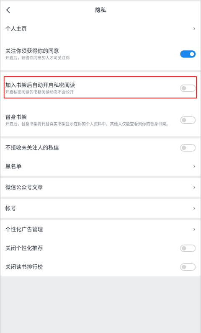
Task: Select the 黑名单 menu entry
Action: (100, 166)
